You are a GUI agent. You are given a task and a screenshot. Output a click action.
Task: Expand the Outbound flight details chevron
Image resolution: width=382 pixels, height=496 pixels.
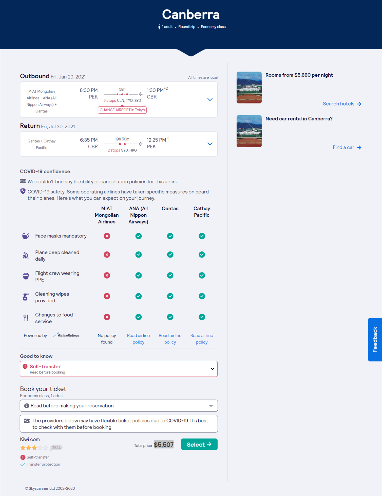click(x=210, y=99)
